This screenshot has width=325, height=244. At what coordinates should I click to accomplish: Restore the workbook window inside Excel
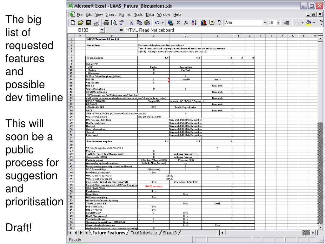[x=314, y=14]
